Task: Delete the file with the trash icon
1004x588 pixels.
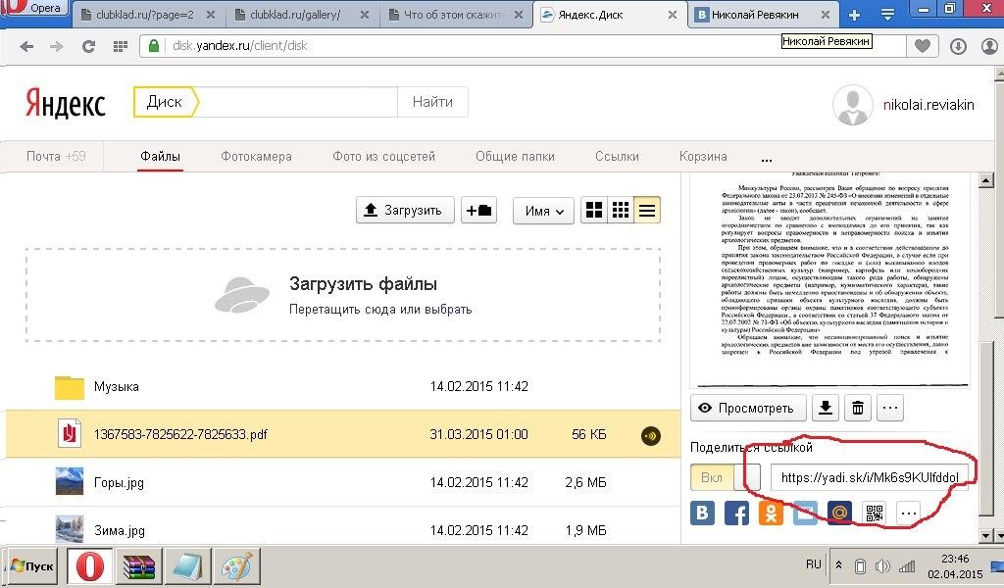Action: click(858, 408)
